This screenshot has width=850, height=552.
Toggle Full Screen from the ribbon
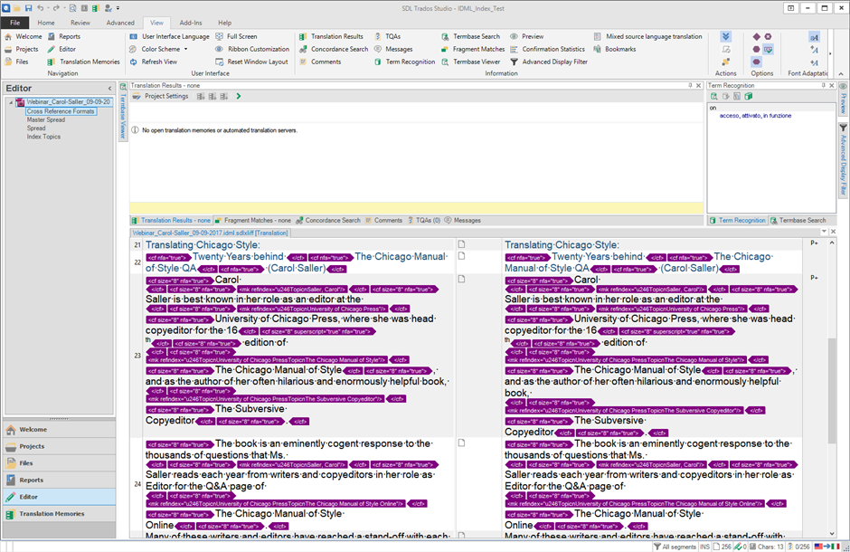click(x=236, y=36)
